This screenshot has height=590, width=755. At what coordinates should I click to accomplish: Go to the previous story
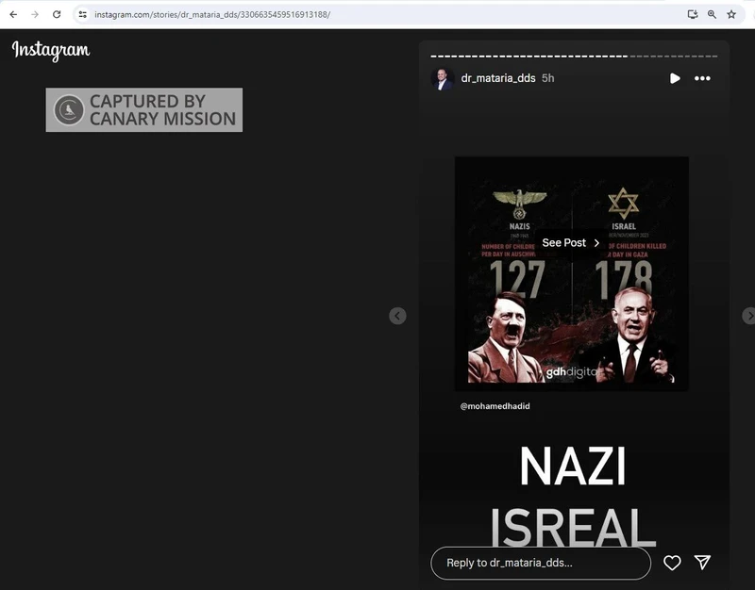pos(397,316)
